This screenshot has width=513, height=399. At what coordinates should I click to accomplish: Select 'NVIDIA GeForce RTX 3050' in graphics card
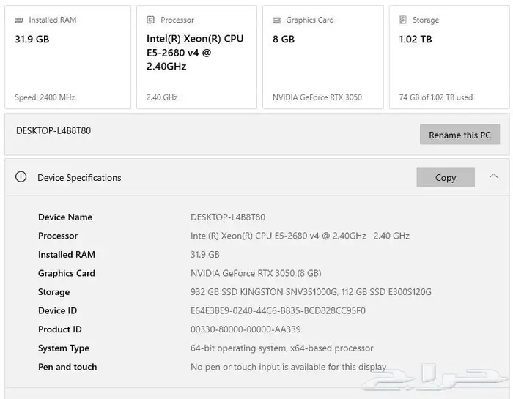click(x=317, y=97)
